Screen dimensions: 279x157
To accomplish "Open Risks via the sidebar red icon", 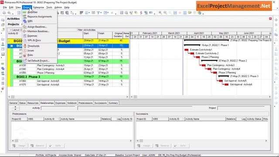I will pos(3,88).
